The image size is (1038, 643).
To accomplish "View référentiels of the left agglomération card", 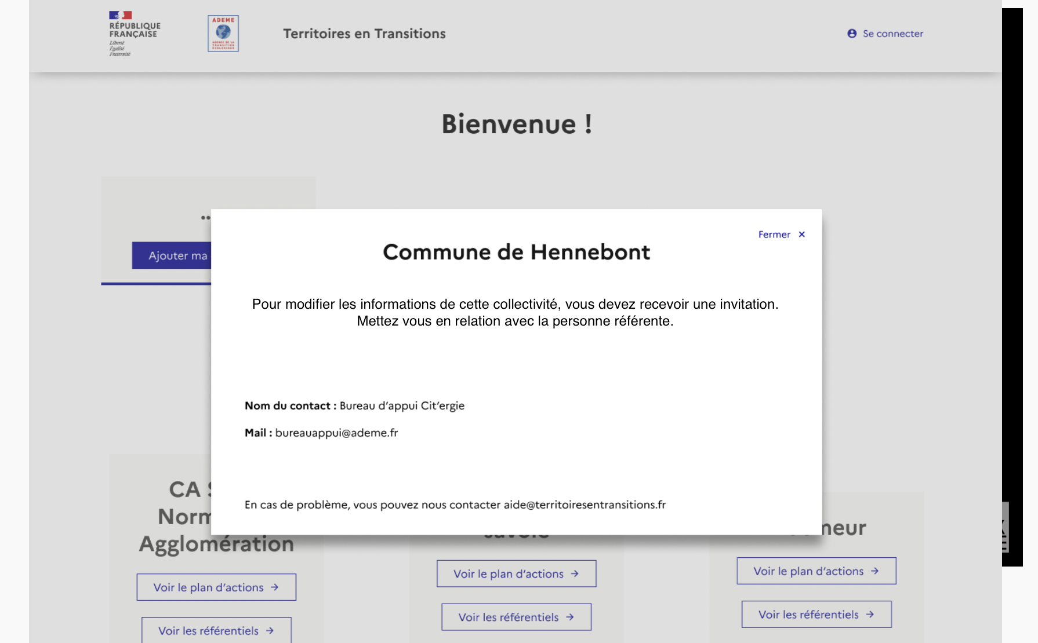I will click(216, 631).
